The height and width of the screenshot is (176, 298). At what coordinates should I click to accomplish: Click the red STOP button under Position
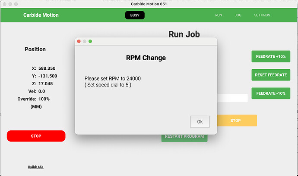click(x=36, y=136)
